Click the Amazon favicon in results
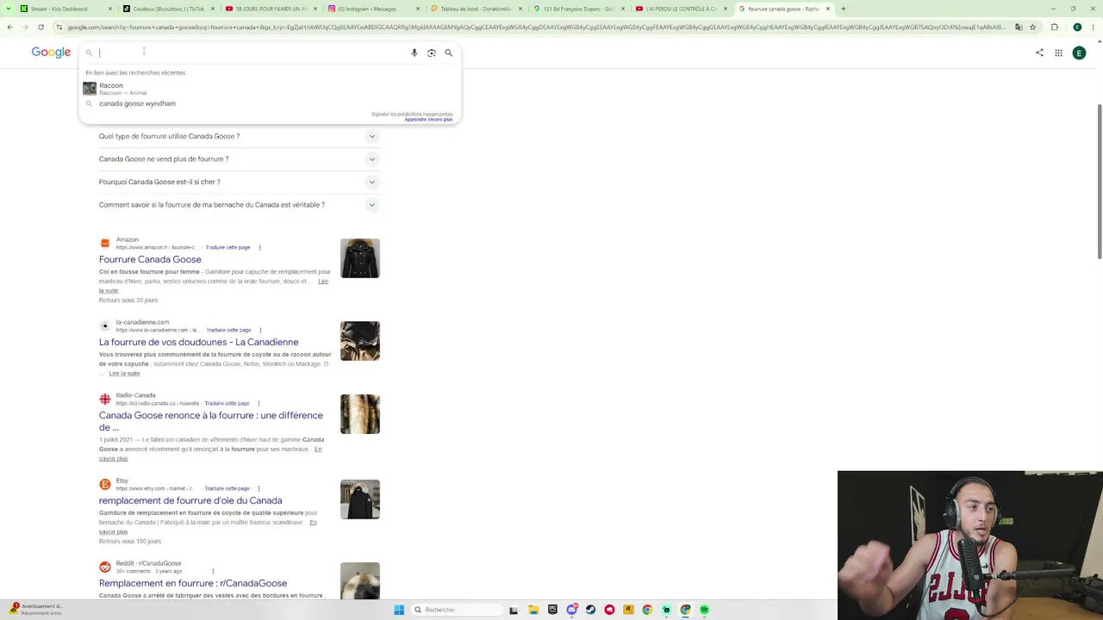The image size is (1103, 620). [105, 243]
